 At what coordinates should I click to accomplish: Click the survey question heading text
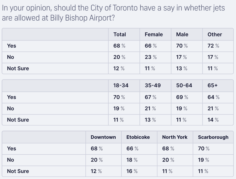pyautogui.click(x=113, y=13)
